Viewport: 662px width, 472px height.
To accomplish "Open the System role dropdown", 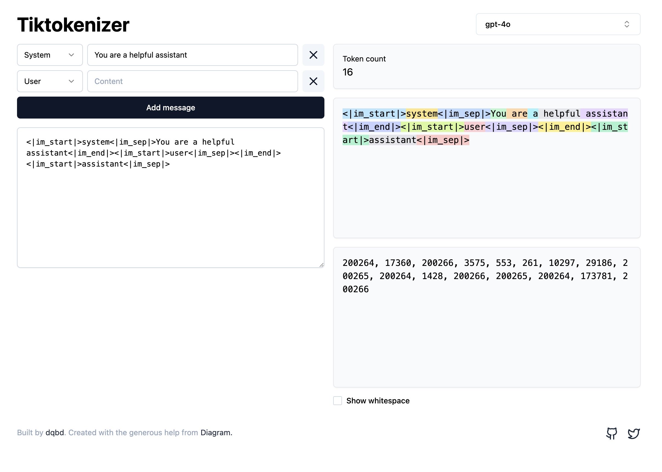I will (x=50, y=55).
